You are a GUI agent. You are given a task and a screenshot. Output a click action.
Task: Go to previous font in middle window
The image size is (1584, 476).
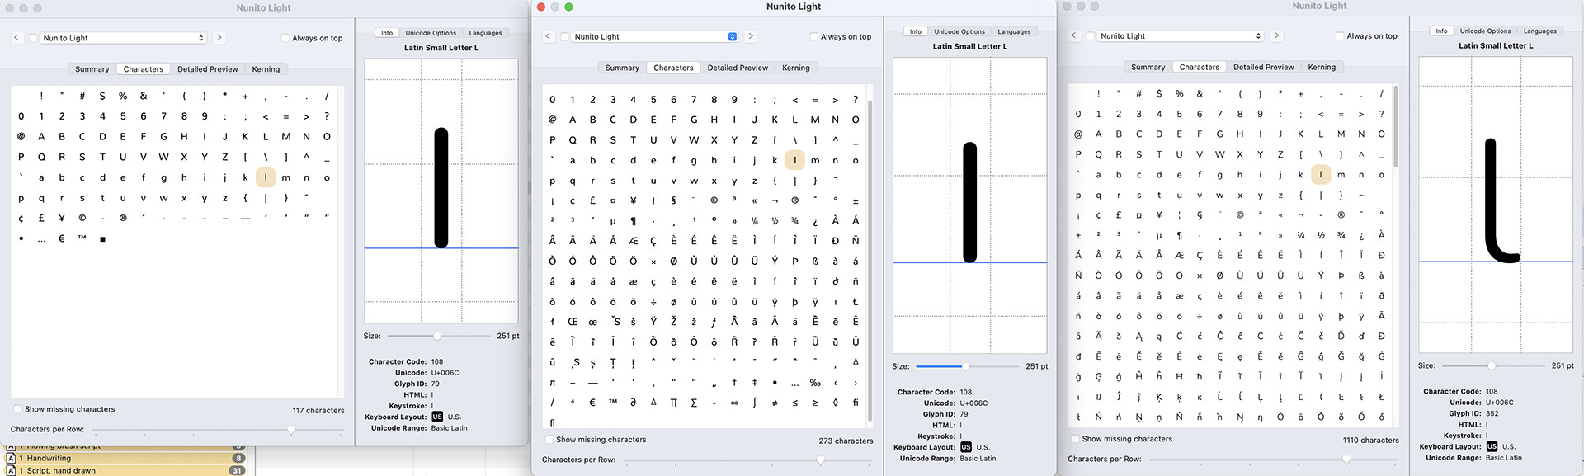548,36
